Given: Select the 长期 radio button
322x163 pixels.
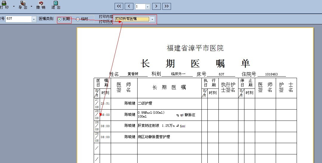Looking at the screenshot, I should tap(59, 19).
